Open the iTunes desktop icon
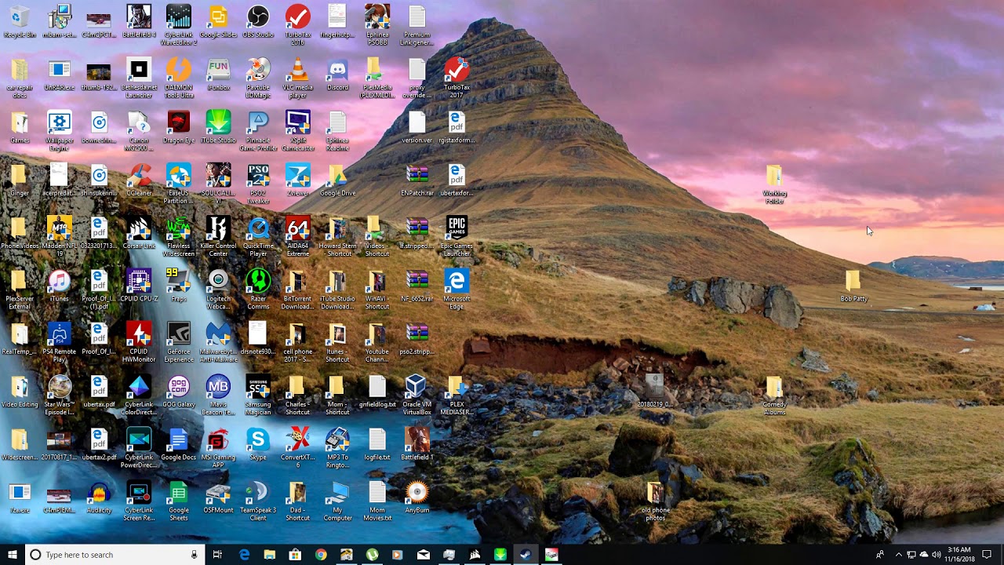Image resolution: width=1004 pixels, height=565 pixels. tap(59, 286)
